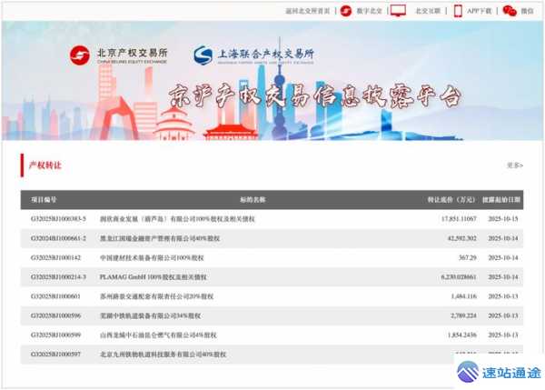Screen dimensions: 545x390
Task: Open the 微信 text link
Action: point(527,11)
